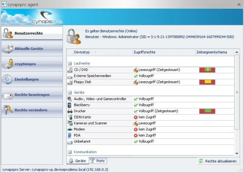Open Rechte verändern in the sidebar

(32, 110)
